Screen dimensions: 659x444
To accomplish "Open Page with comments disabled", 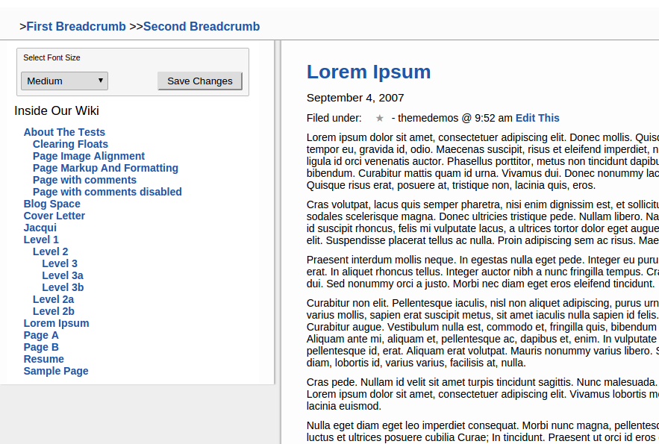I will [107, 192].
